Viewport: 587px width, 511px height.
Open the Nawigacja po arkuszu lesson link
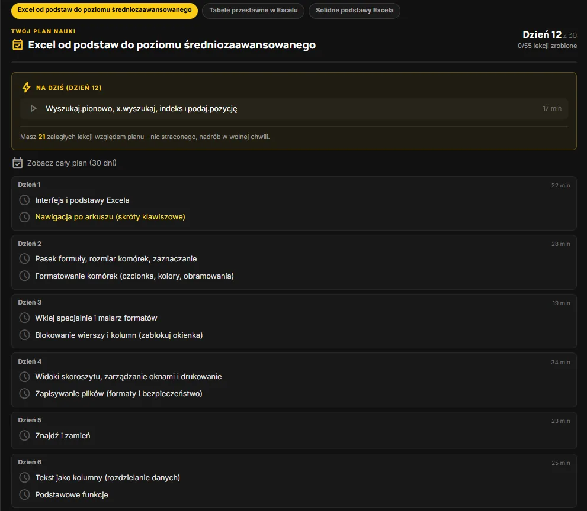tap(110, 217)
